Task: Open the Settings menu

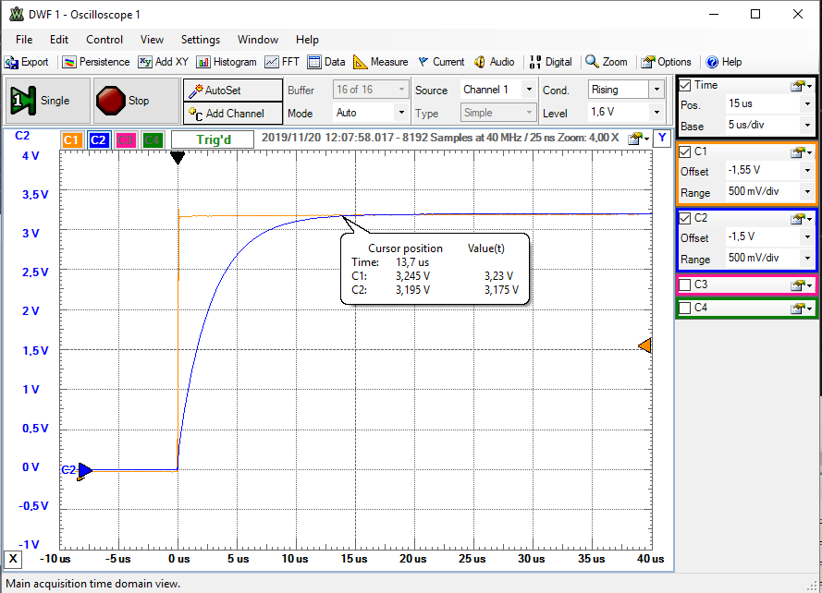Action: tap(200, 40)
